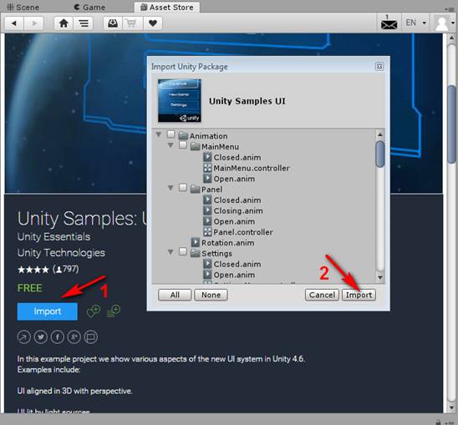Go forward in the Asset Store browser
Image resolution: width=458 pixels, height=425 pixels.
click(34, 23)
